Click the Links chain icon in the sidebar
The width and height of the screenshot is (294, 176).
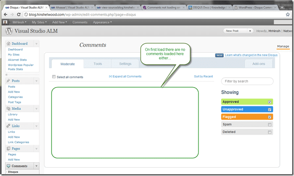tap(8, 126)
